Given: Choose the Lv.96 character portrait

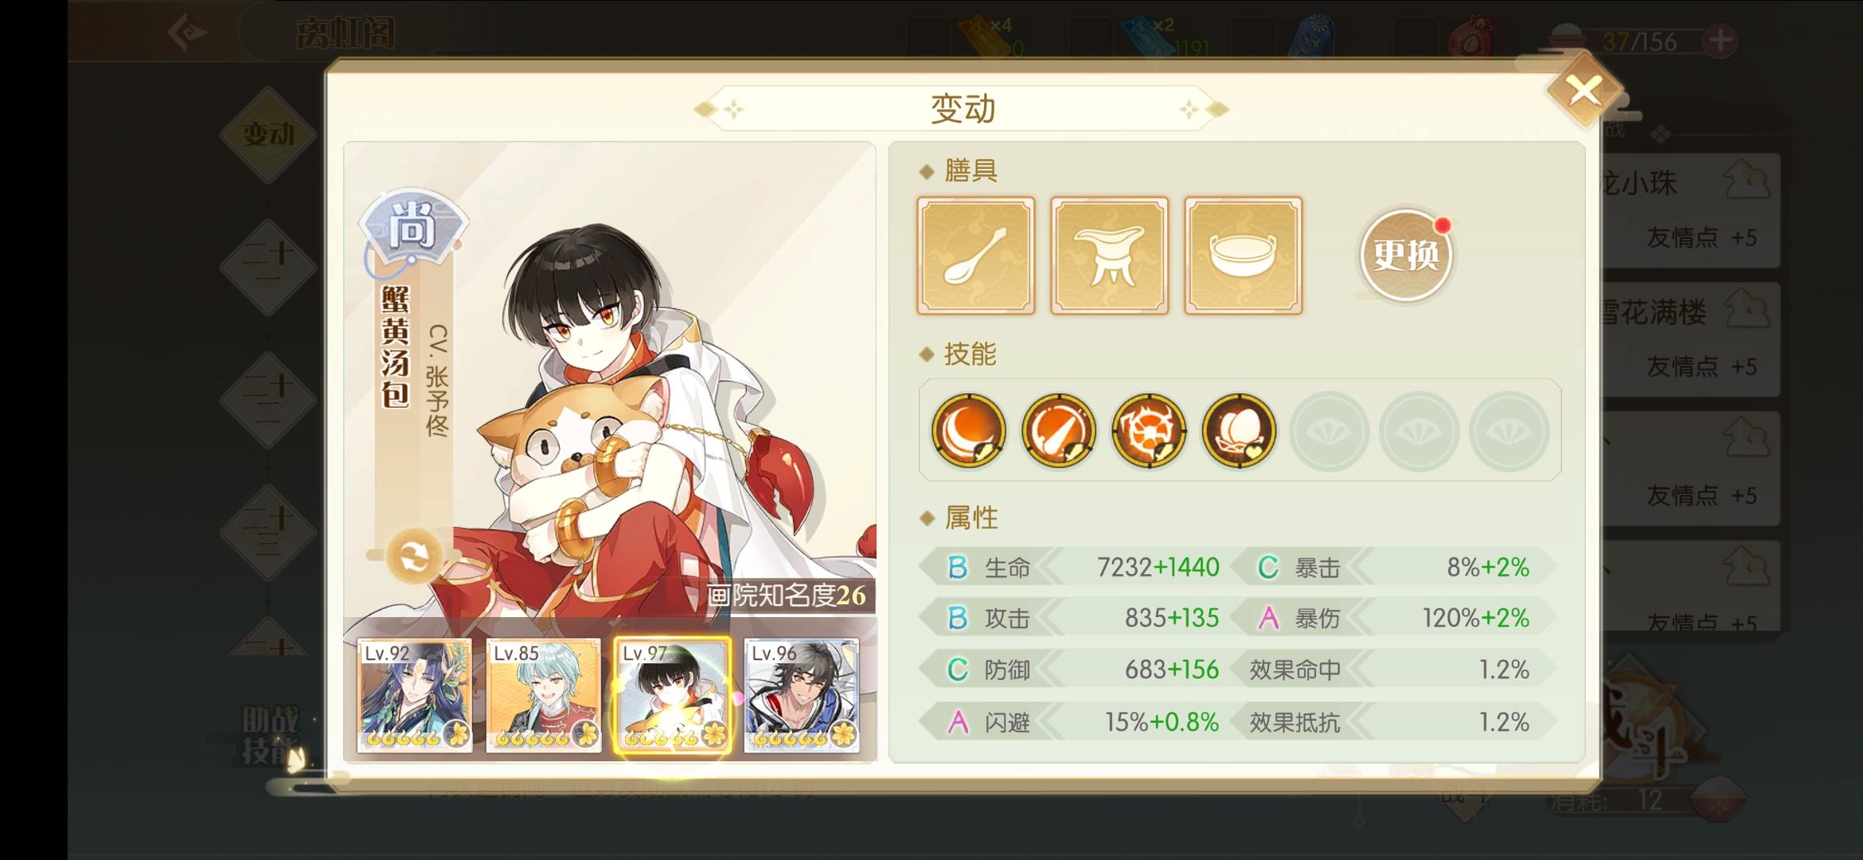Looking at the screenshot, I should pyautogui.click(x=802, y=695).
